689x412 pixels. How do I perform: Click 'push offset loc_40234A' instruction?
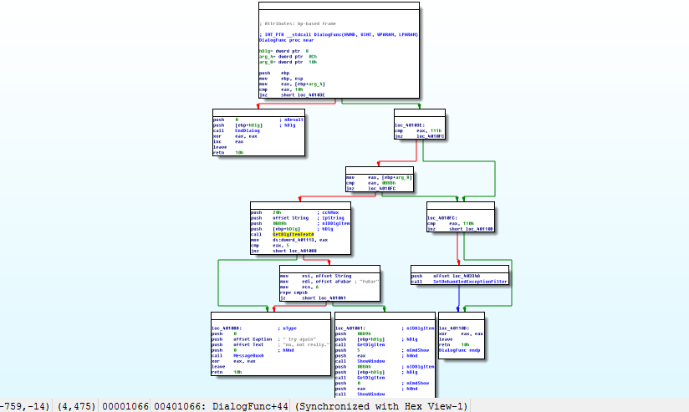click(x=446, y=276)
